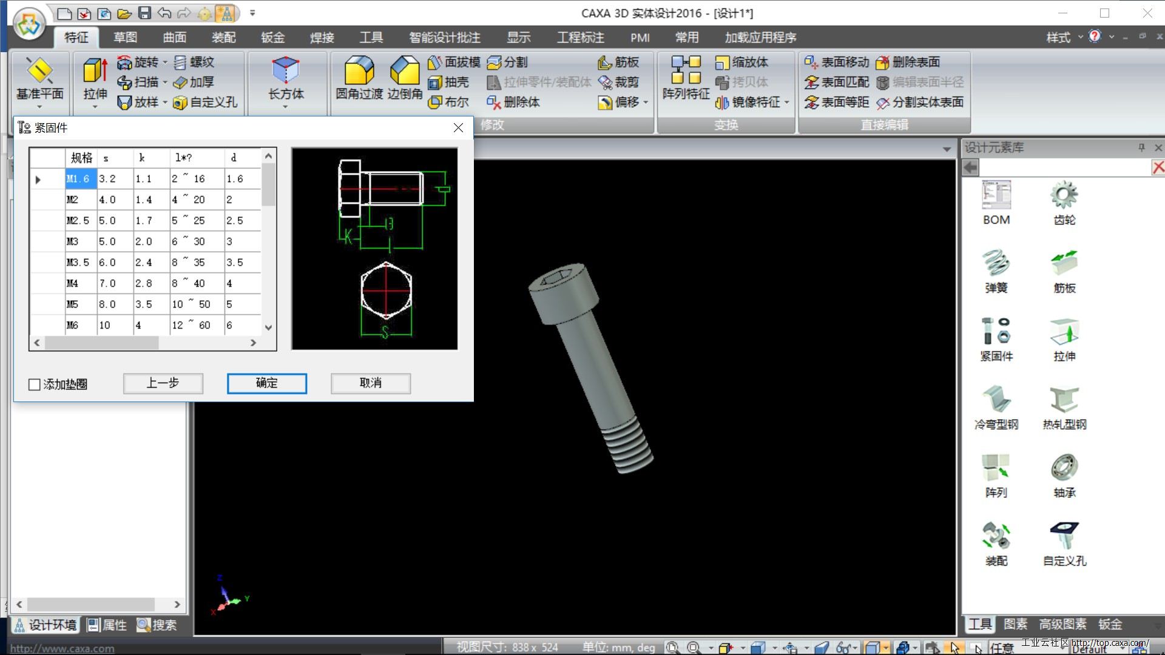Click the back arrow in design library
The height and width of the screenshot is (655, 1165).
[x=971, y=167]
